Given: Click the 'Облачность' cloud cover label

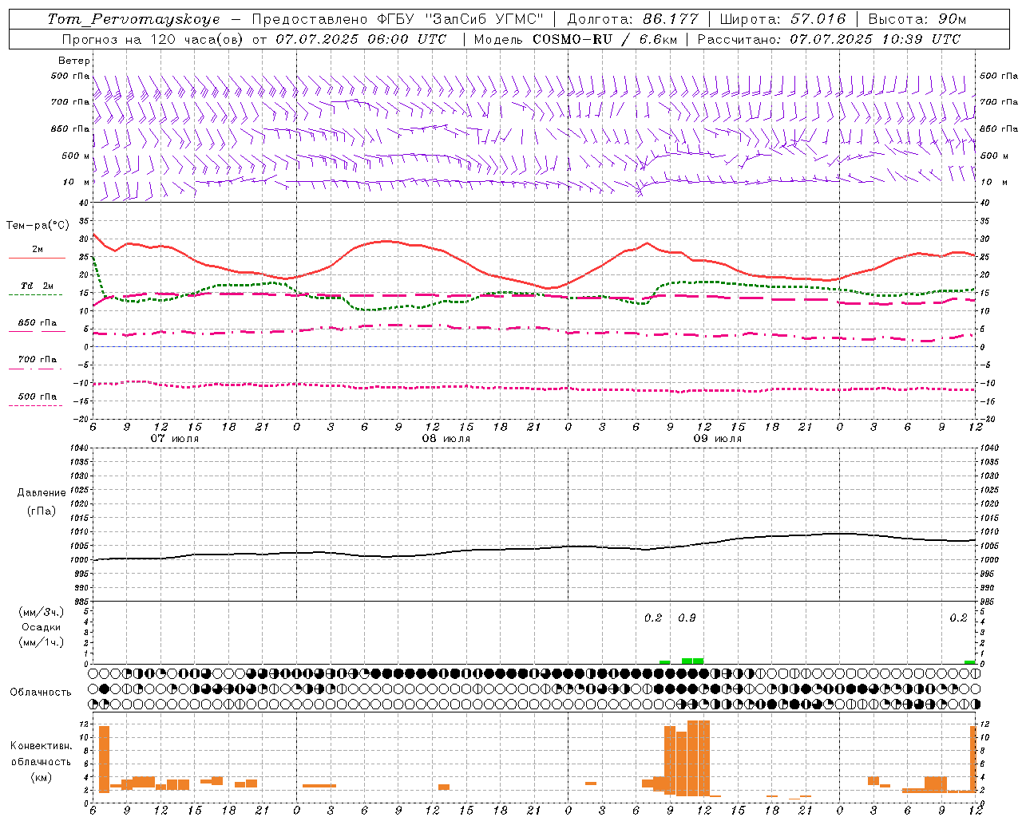Looking at the screenshot, I should click(x=41, y=692).
